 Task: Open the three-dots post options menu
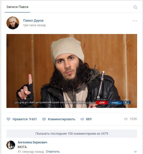[135, 21]
